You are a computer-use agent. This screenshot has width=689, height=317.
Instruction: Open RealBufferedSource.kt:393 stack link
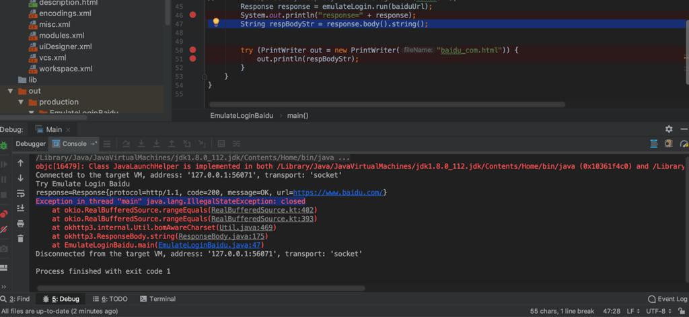click(x=263, y=219)
